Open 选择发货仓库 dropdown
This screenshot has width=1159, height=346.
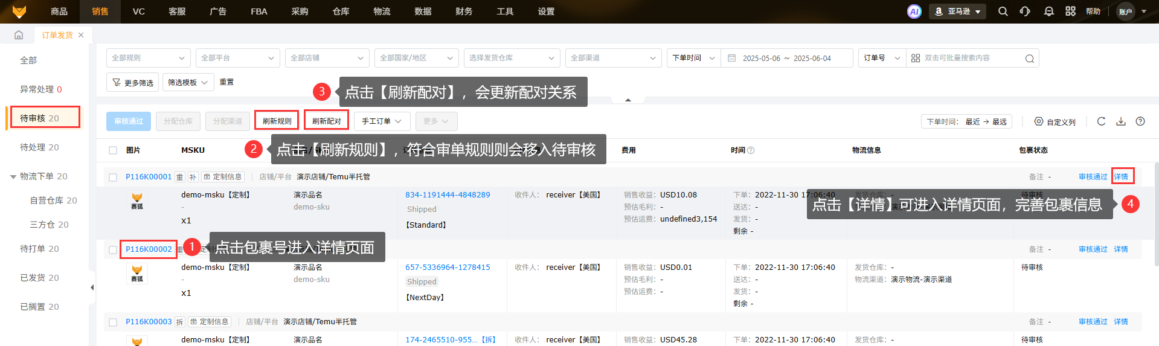click(512, 58)
